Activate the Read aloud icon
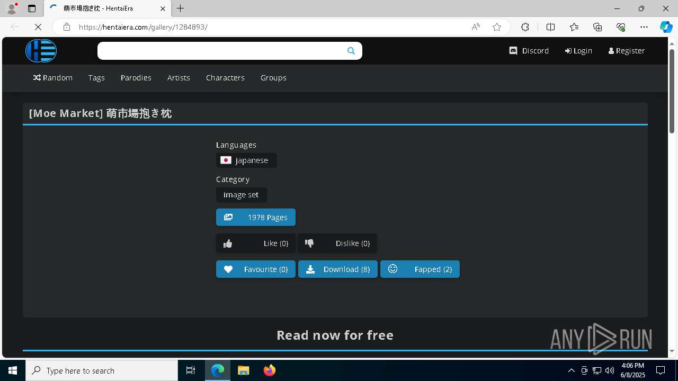The width and height of the screenshot is (678, 381). 476,27
